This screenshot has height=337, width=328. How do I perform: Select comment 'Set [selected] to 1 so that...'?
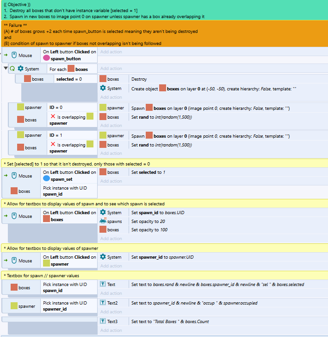click(x=165, y=164)
